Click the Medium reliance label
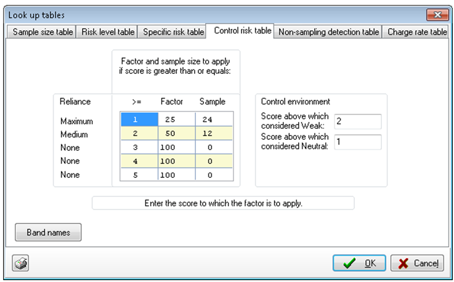Image resolution: width=454 pixels, height=282 pixels. tap(74, 134)
